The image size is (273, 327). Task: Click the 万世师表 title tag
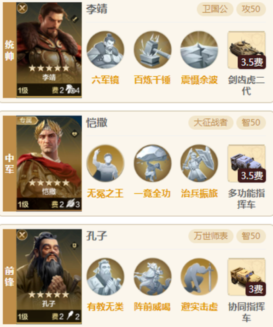pos(211,236)
